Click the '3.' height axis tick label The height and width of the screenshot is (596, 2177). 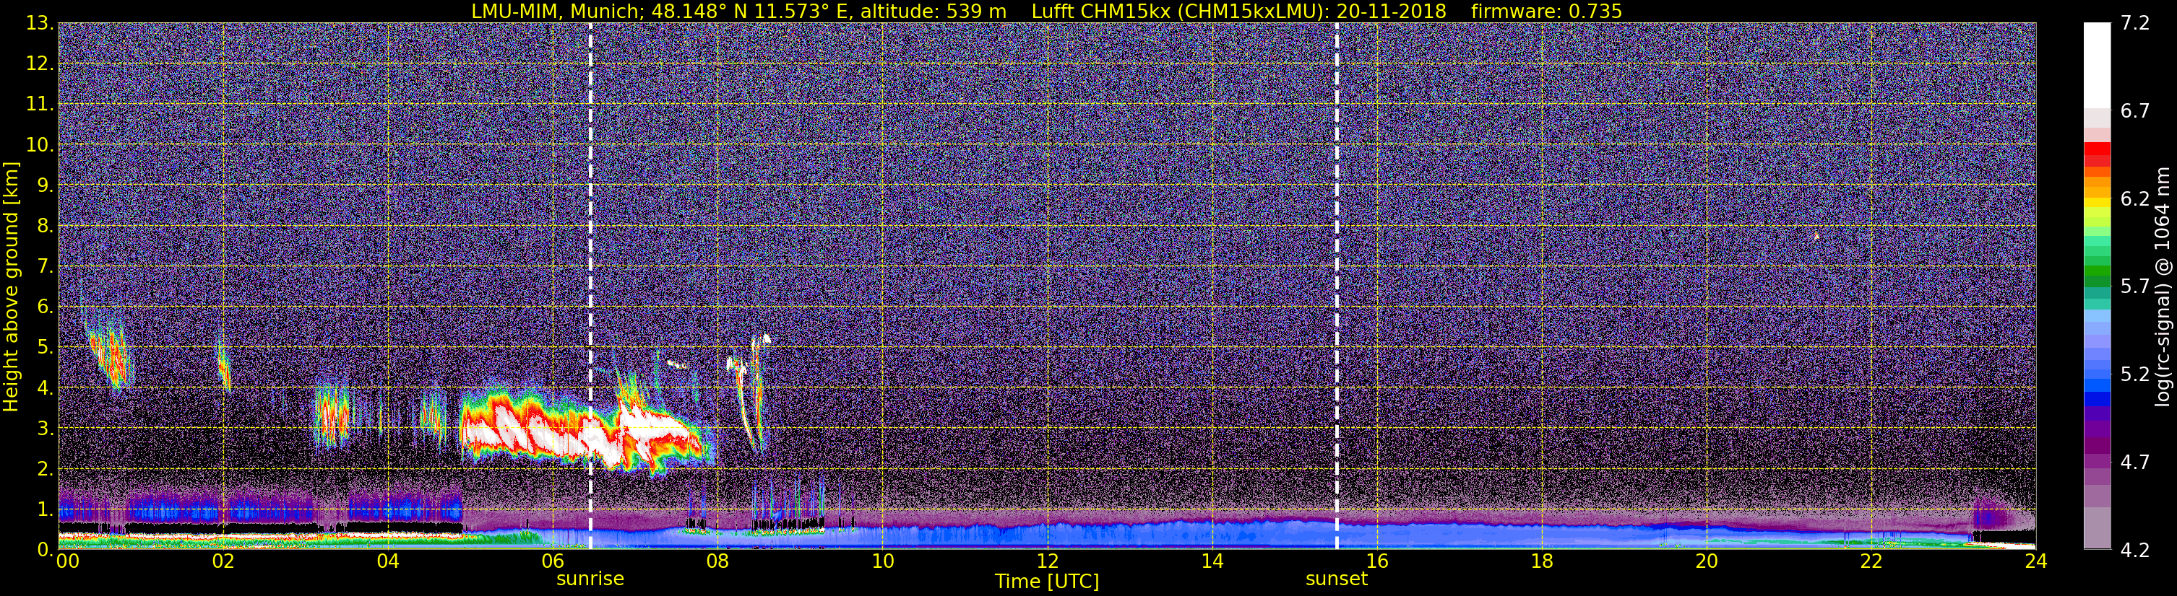45,428
